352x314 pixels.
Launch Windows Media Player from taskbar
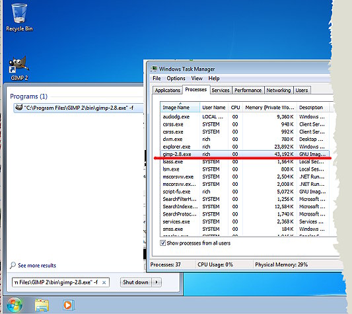click(x=69, y=305)
